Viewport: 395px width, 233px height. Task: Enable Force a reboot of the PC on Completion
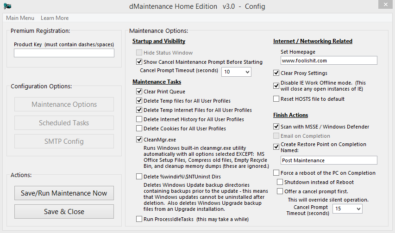[x=276, y=173]
